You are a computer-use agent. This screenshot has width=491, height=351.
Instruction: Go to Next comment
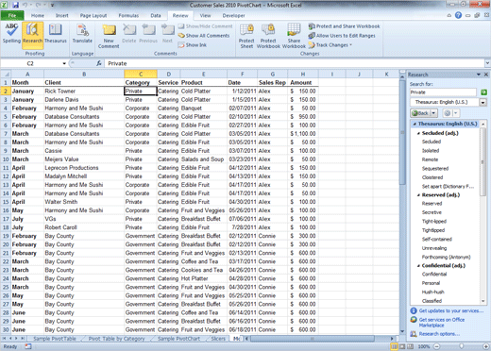coord(167,33)
